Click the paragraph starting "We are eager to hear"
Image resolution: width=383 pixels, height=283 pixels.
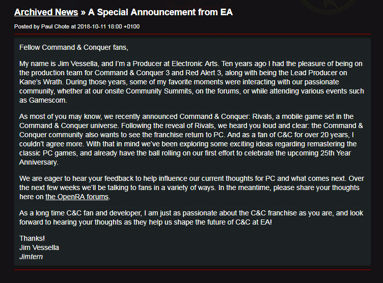tap(191, 188)
